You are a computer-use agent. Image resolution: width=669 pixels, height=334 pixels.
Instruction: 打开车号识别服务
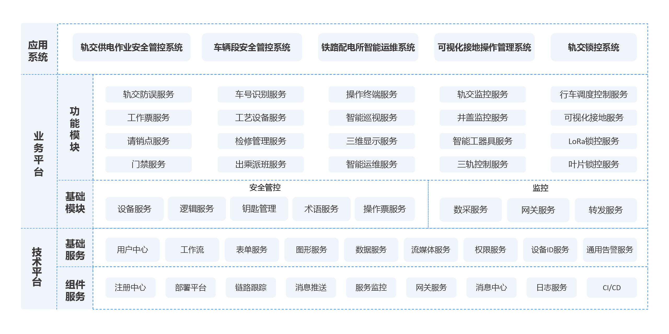click(x=261, y=95)
